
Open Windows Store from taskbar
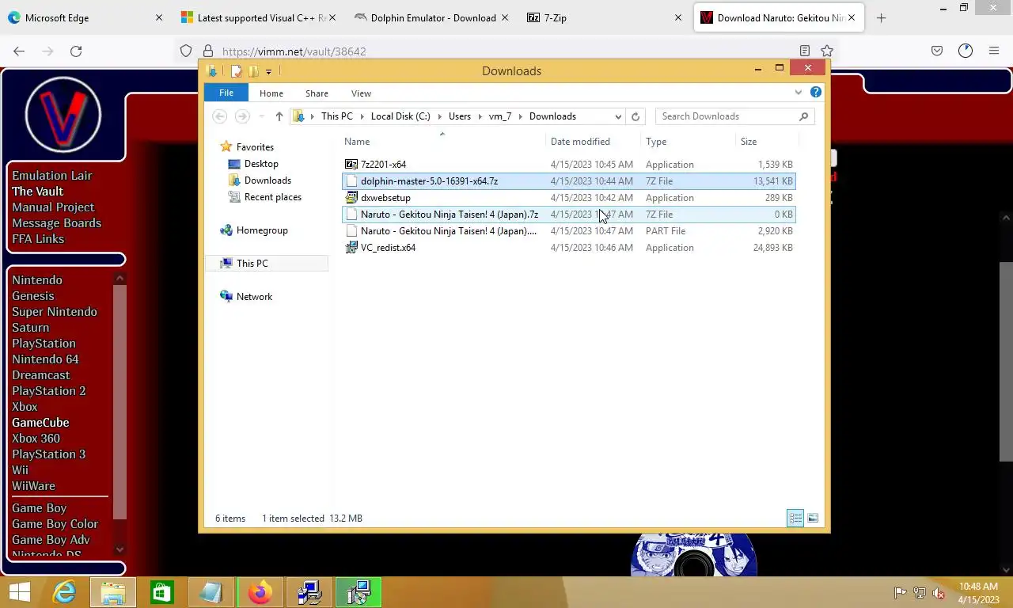coord(162,592)
